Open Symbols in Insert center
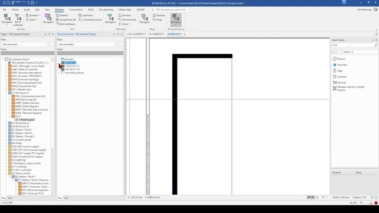The width and height of the screenshot is (379, 213). click(340, 76)
